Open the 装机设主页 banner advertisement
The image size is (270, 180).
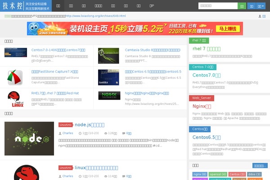(135, 28)
